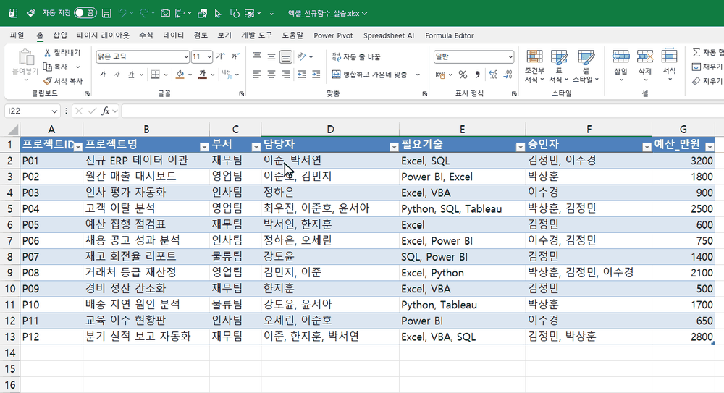Click the top align icon
The width and height of the screenshot is (724, 393).
(x=257, y=56)
